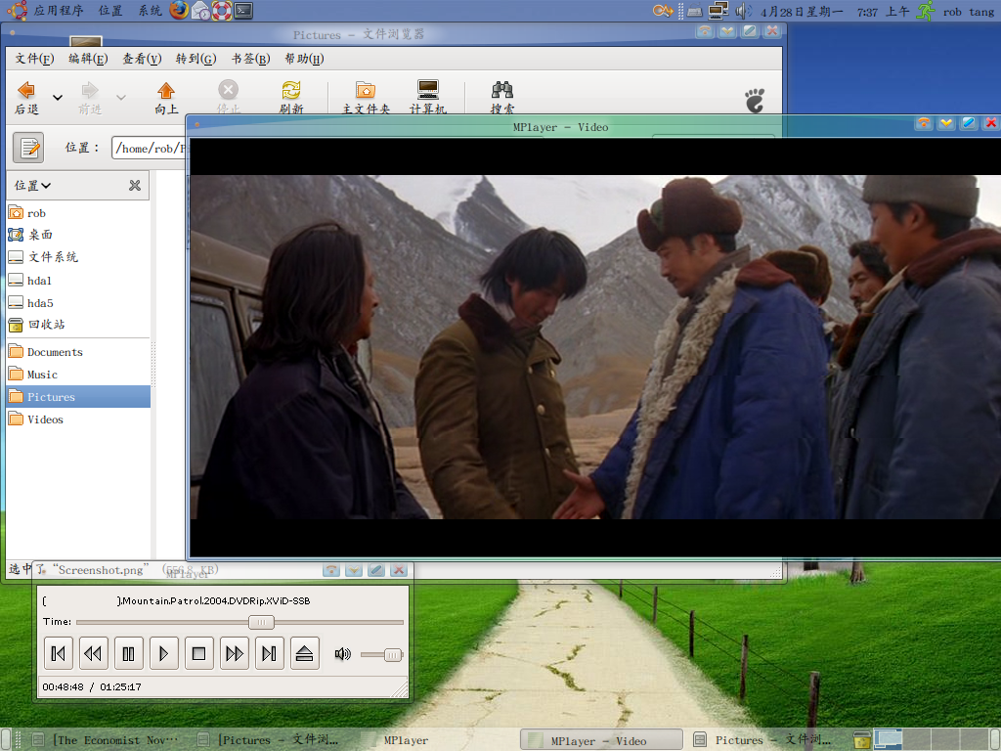
Task: Click the keyboard indicator panel icon
Action: tap(695, 11)
